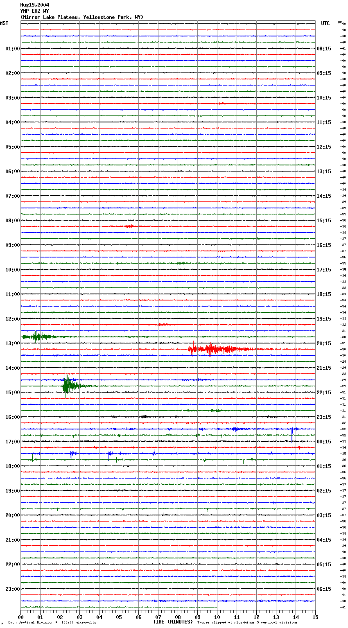Select the 14:00 MST hour label

pyautogui.click(x=13, y=368)
